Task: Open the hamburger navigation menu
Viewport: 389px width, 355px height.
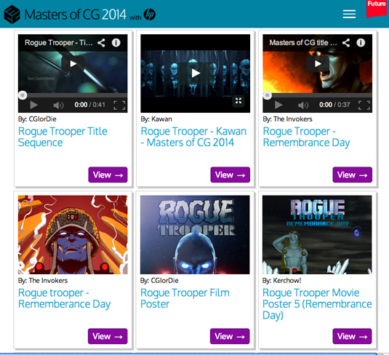Action: tap(349, 14)
